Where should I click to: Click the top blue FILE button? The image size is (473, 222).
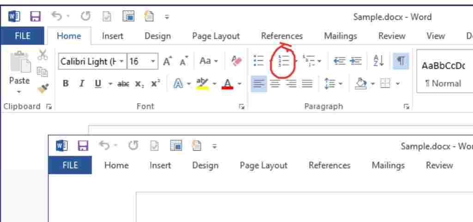[22, 36]
